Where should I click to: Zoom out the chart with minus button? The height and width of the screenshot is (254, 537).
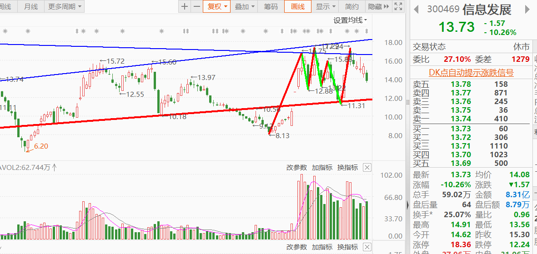[x=196, y=6]
